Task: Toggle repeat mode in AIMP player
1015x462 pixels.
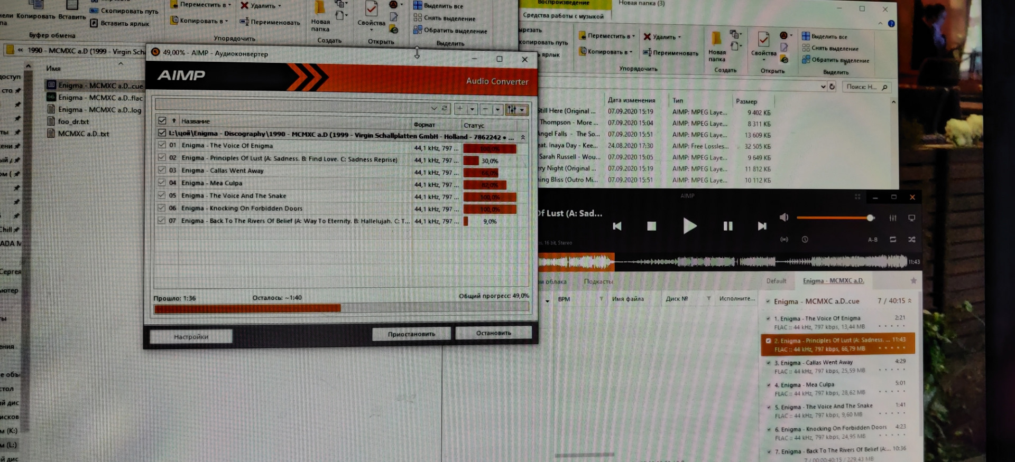Action: 893,240
